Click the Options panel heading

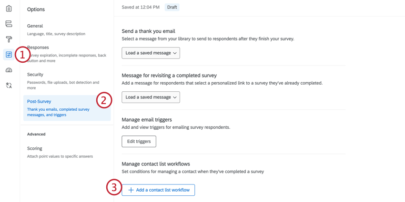(36, 10)
